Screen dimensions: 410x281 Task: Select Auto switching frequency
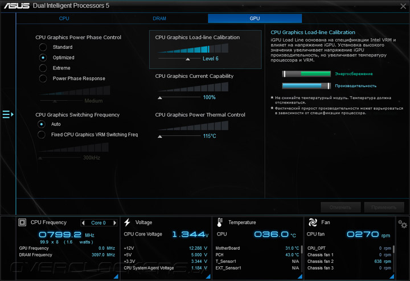point(42,124)
